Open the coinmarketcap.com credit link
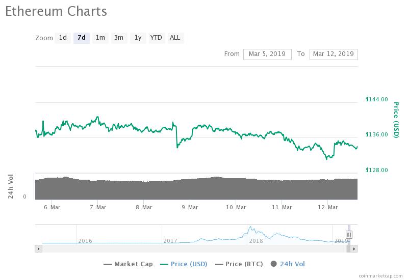 (380, 276)
